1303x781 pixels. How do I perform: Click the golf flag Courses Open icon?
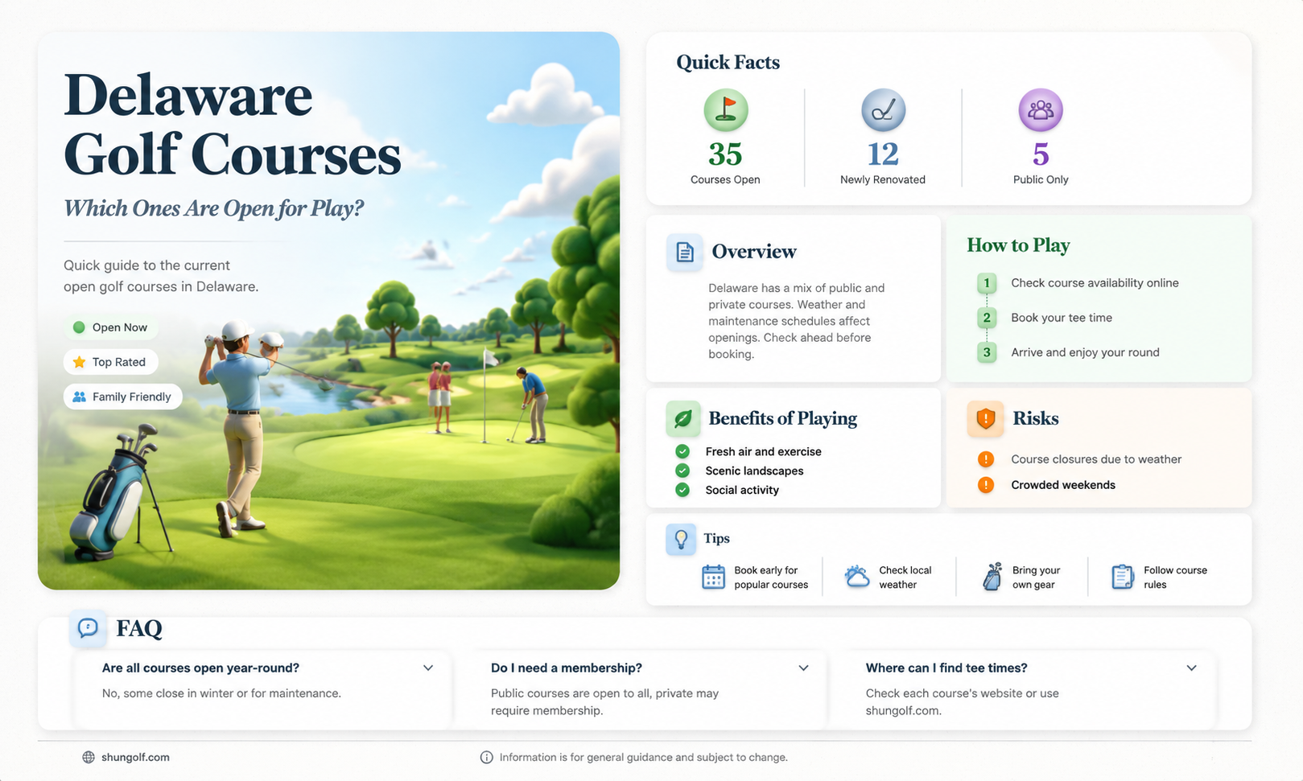tap(726, 110)
